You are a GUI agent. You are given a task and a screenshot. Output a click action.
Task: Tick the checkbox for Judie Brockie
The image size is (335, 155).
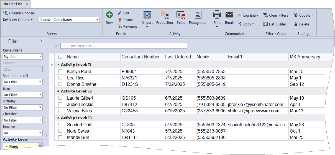coord(60,104)
